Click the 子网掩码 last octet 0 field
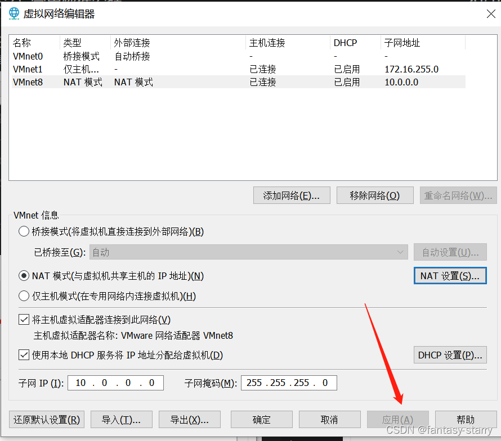 coord(325,383)
